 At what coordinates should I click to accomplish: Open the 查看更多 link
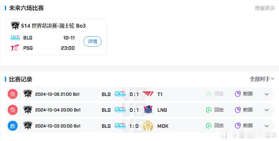pyautogui.click(x=265, y=8)
